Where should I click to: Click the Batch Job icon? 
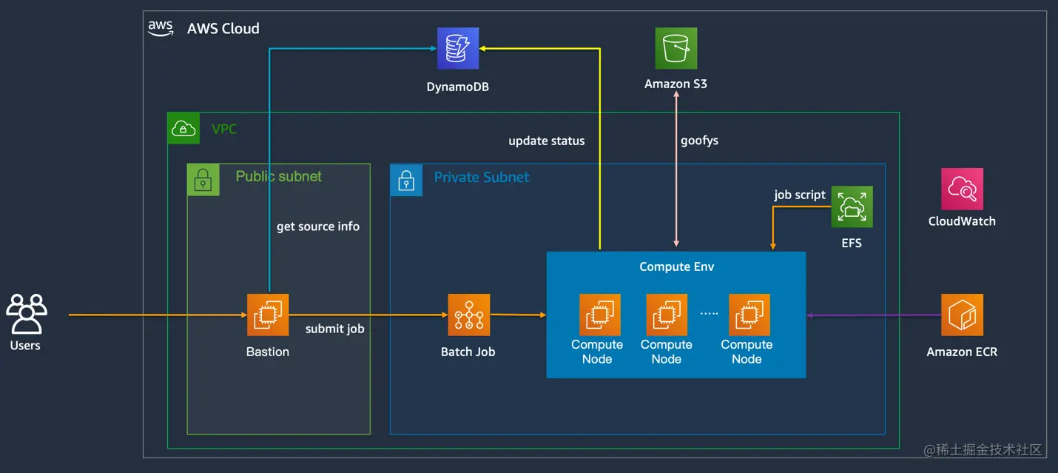(469, 315)
